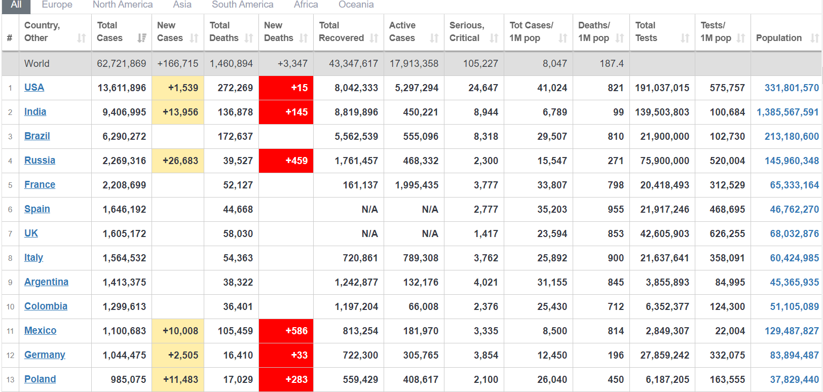This screenshot has width=823, height=392.
Task: Sort by Tot Cases/1M pop icon
Action: [x=563, y=38]
